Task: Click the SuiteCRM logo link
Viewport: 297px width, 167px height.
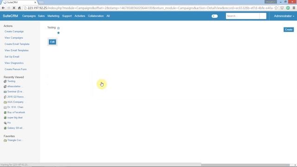Action: click(x=10, y=16)
